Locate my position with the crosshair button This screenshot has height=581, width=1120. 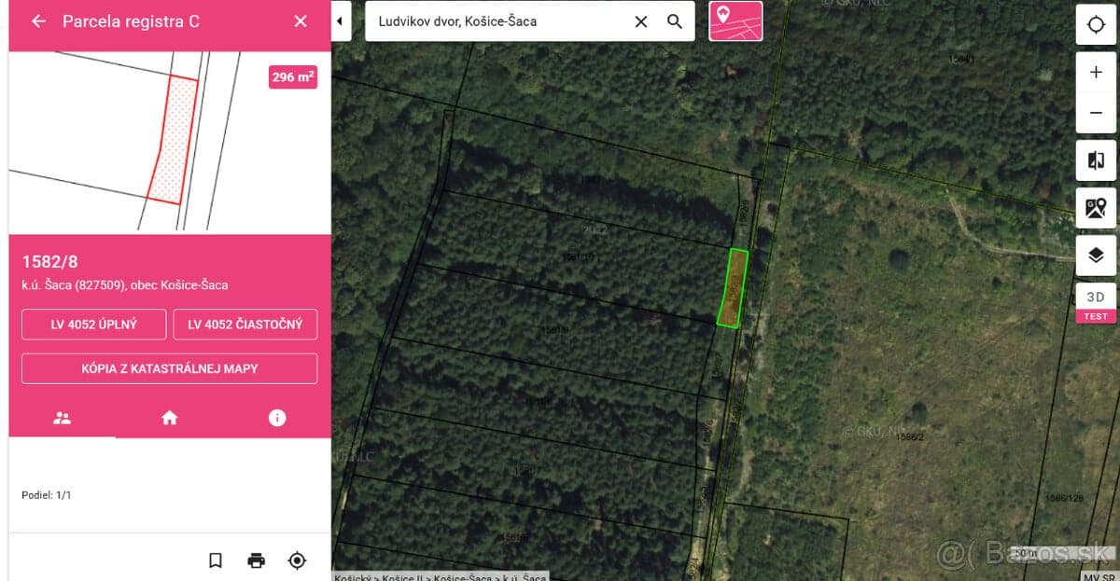coord(1096,24)
